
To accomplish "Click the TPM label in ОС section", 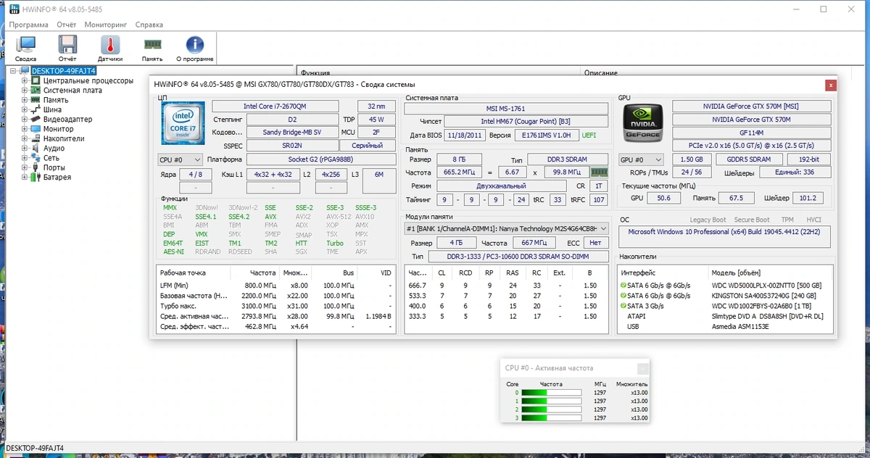I will pyautogui.click(x=787, y=220).
